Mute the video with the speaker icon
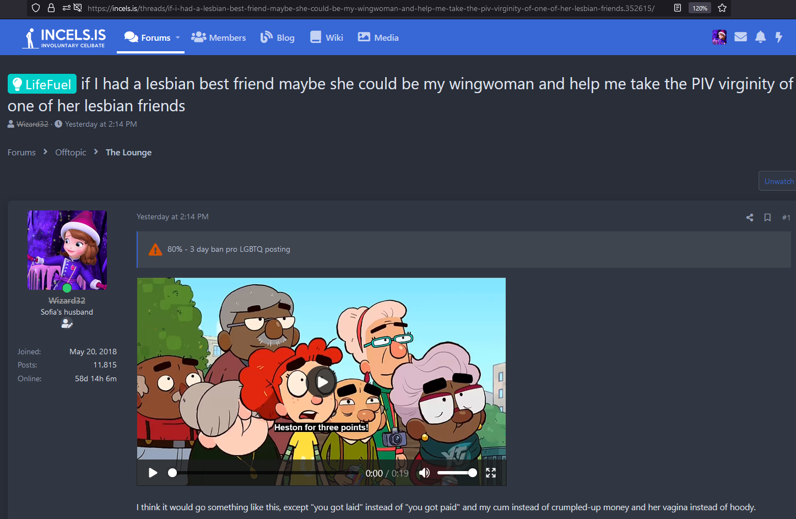This screenshot has width=796, height=519. (x=424, y=473)
